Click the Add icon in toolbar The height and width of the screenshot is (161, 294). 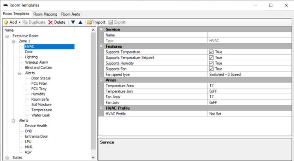coord(6,22)
